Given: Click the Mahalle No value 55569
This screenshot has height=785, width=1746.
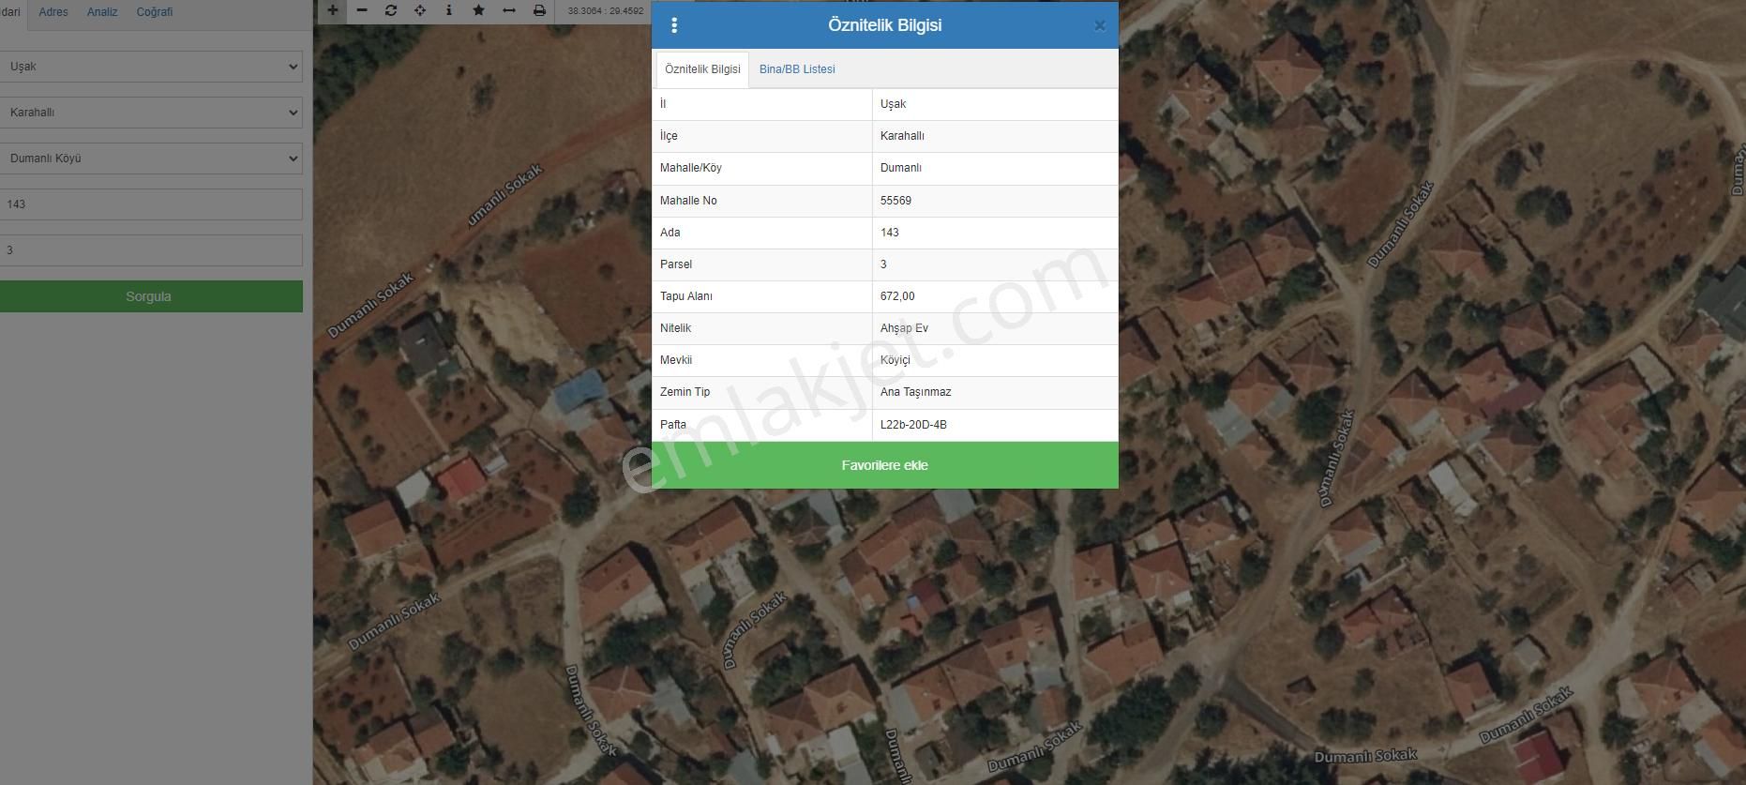Looking at the screenshot, I should tap(896, 201).
